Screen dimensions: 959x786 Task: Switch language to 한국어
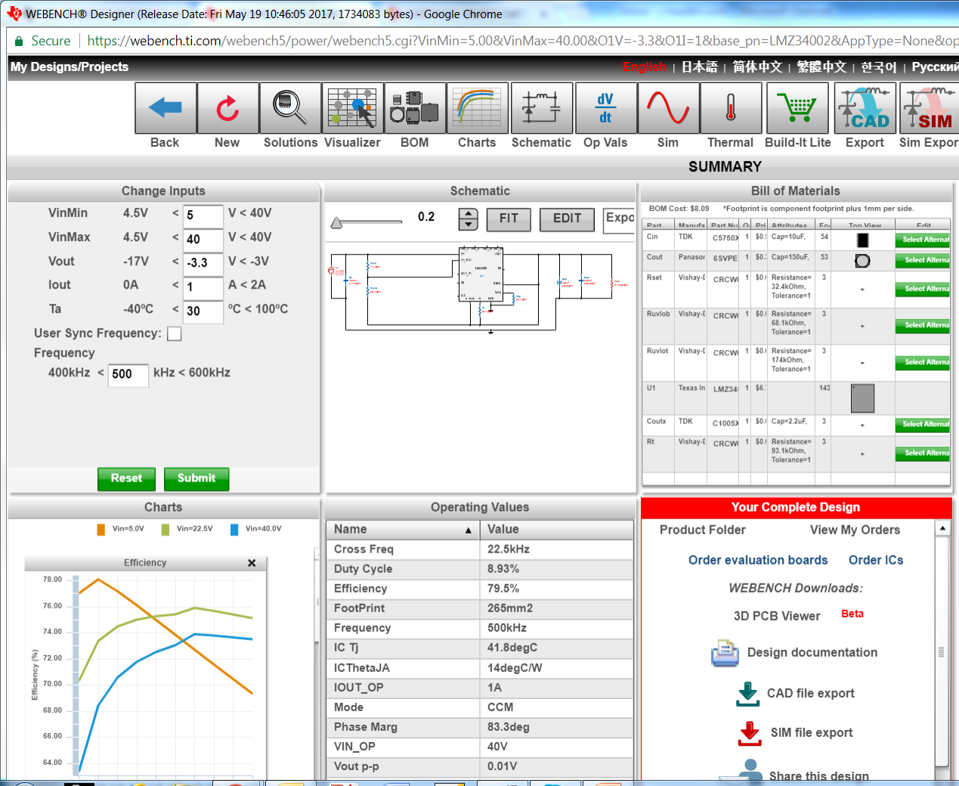(x=879, y=67)
